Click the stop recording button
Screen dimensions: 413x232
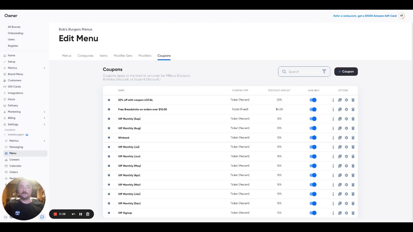(x=55, y=214)
